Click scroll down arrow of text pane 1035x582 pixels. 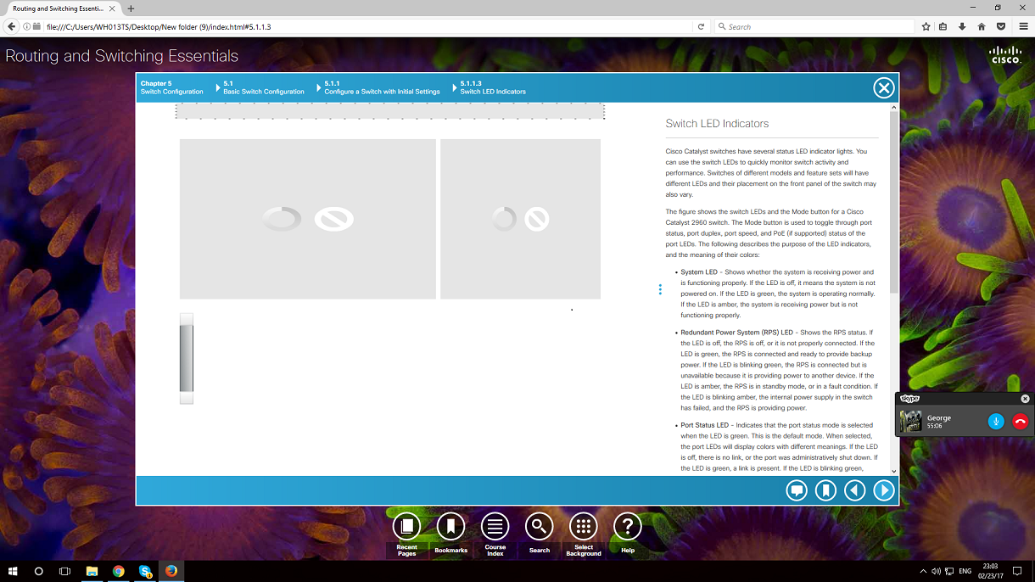(893, 471)
